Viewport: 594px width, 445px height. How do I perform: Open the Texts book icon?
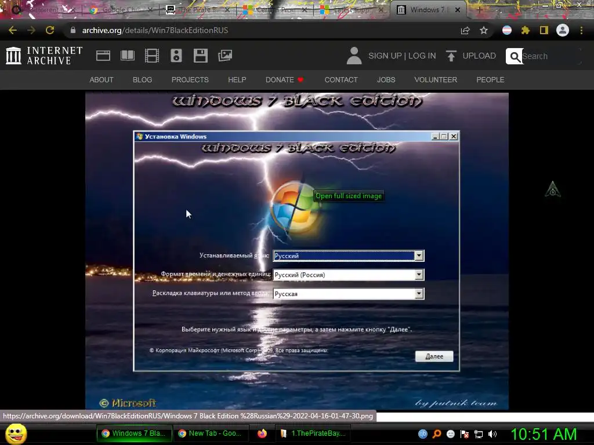coord(127,56)
